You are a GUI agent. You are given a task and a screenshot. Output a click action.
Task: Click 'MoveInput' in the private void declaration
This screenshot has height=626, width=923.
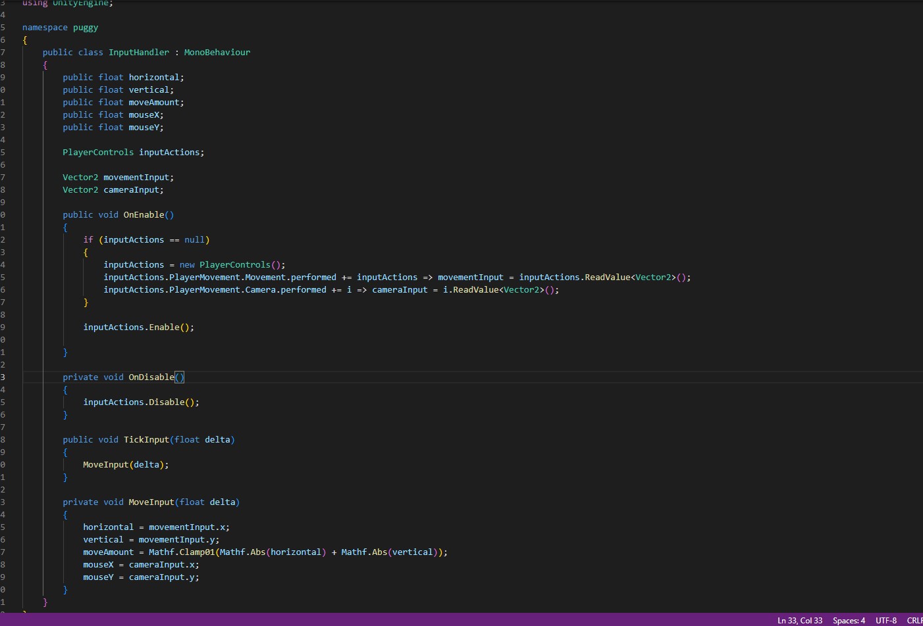151,502
